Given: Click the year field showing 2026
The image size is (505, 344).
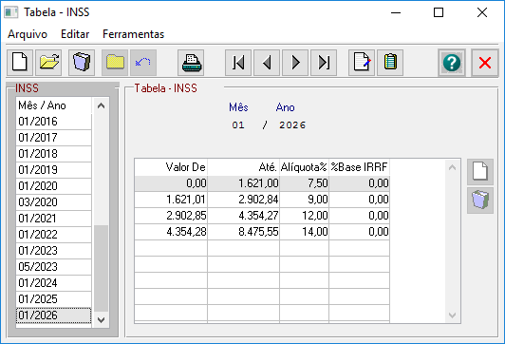Looking at the screenshot, I should (x=292, y=125).
